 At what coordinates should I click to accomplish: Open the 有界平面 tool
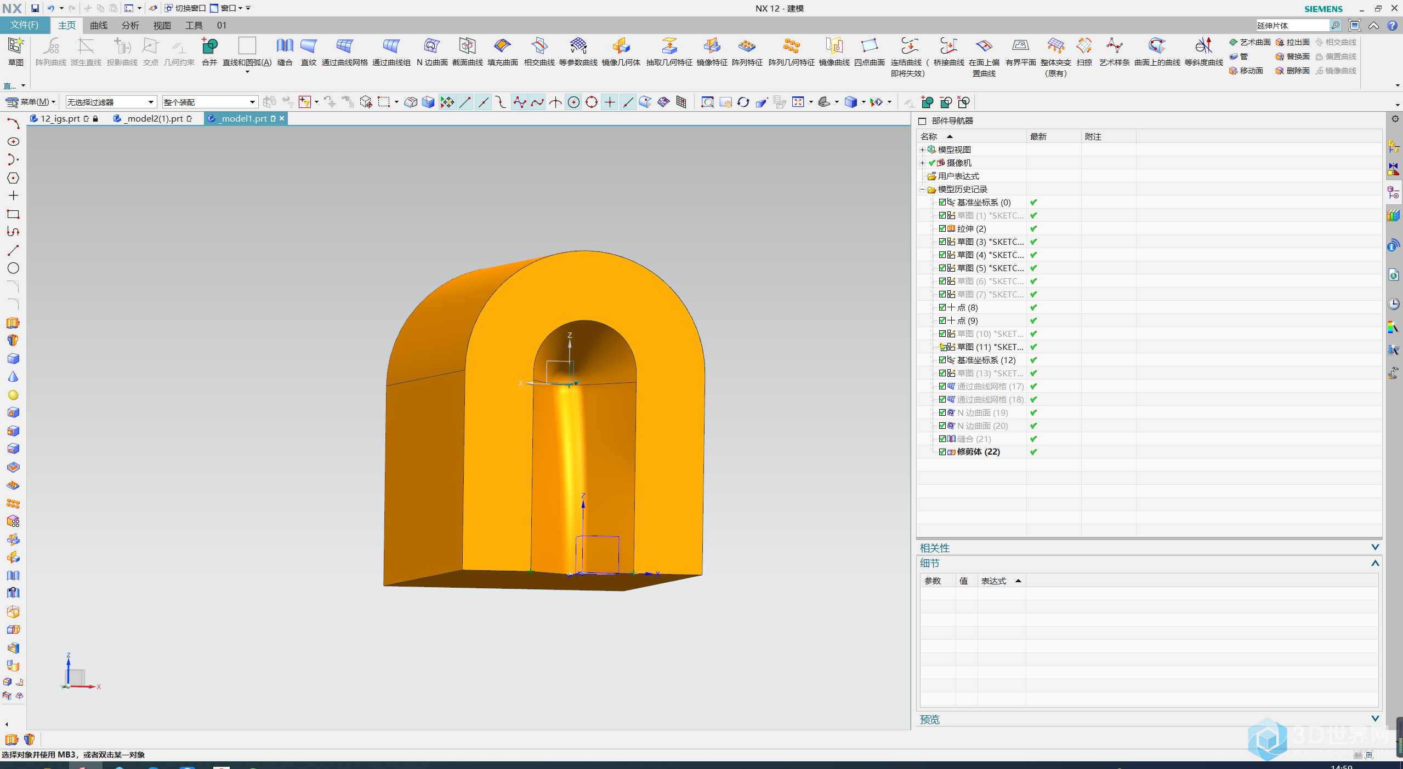(x=1020, y=51)
